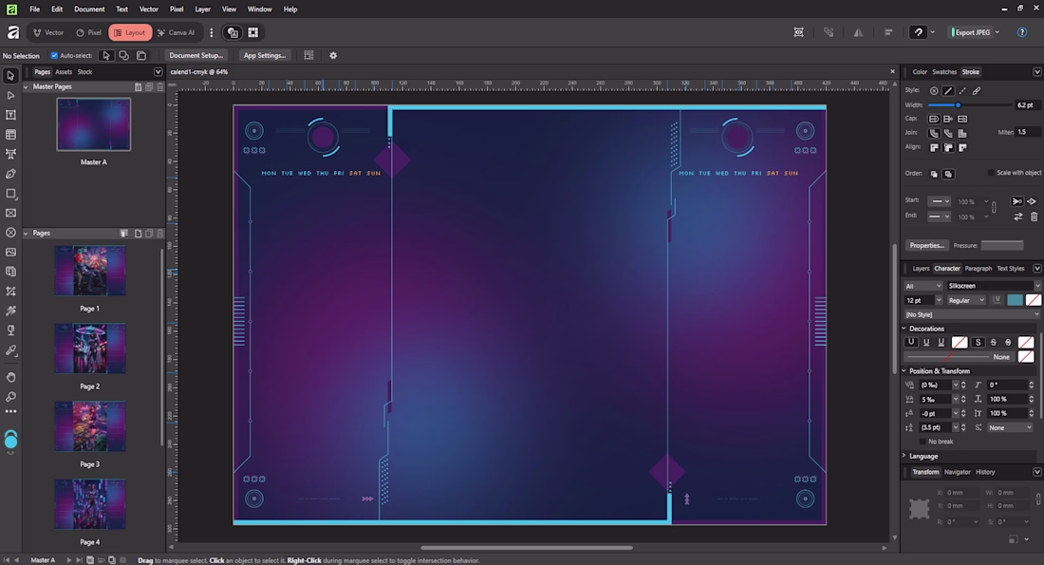Image resolution: width=1044 pixels, height=565 pixels.
Task: Toggle the Auto-select checkbox
Action: 55,55
